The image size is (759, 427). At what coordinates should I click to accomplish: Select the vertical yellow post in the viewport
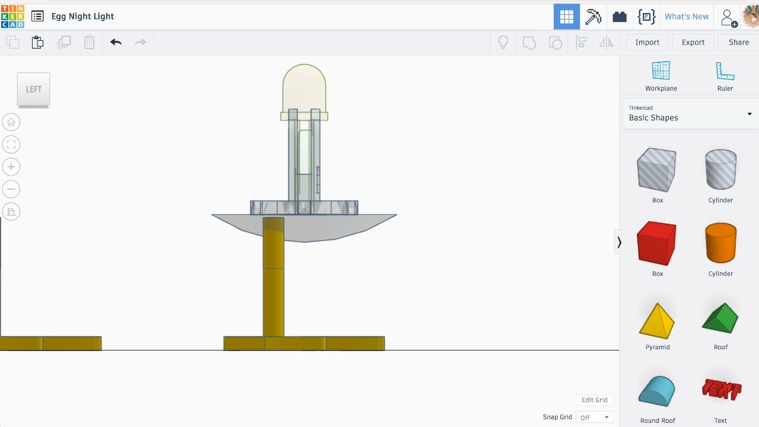click(x=273, y=277)
